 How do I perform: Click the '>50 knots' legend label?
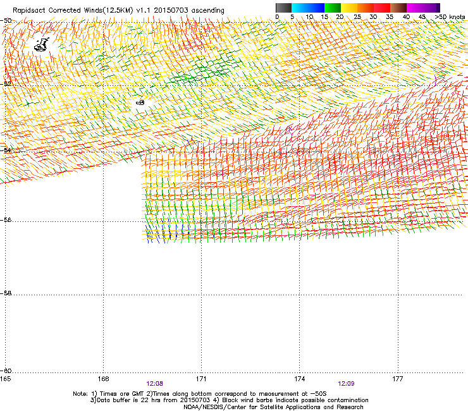450,17
